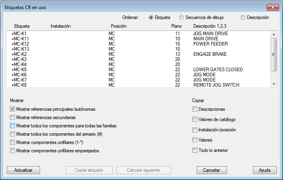Uncheck Mostrar referencias principales/autónomas
The width and height of the screenshot is (283, 180).
click(x=13, y=109)
